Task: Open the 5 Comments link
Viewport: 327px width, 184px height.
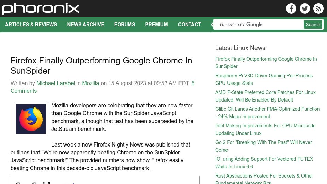Action: [103, 87]
